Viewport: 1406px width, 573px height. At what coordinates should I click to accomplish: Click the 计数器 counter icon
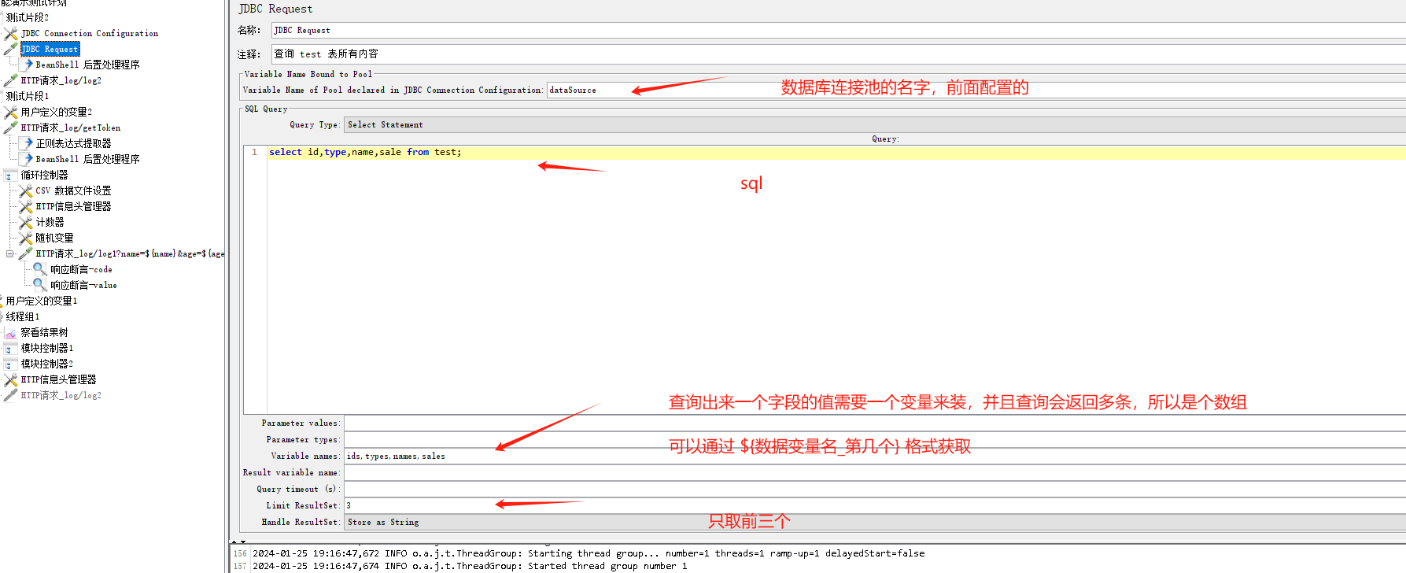click(26, 222)
